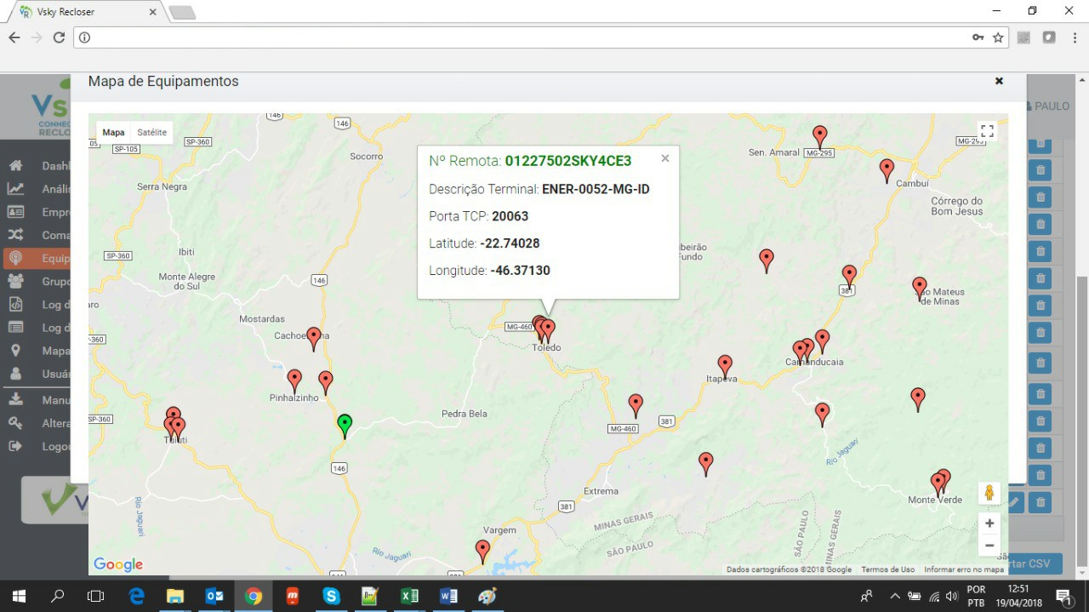
Task: Click the red marker above Cambuí
Action: coord(887,170)
